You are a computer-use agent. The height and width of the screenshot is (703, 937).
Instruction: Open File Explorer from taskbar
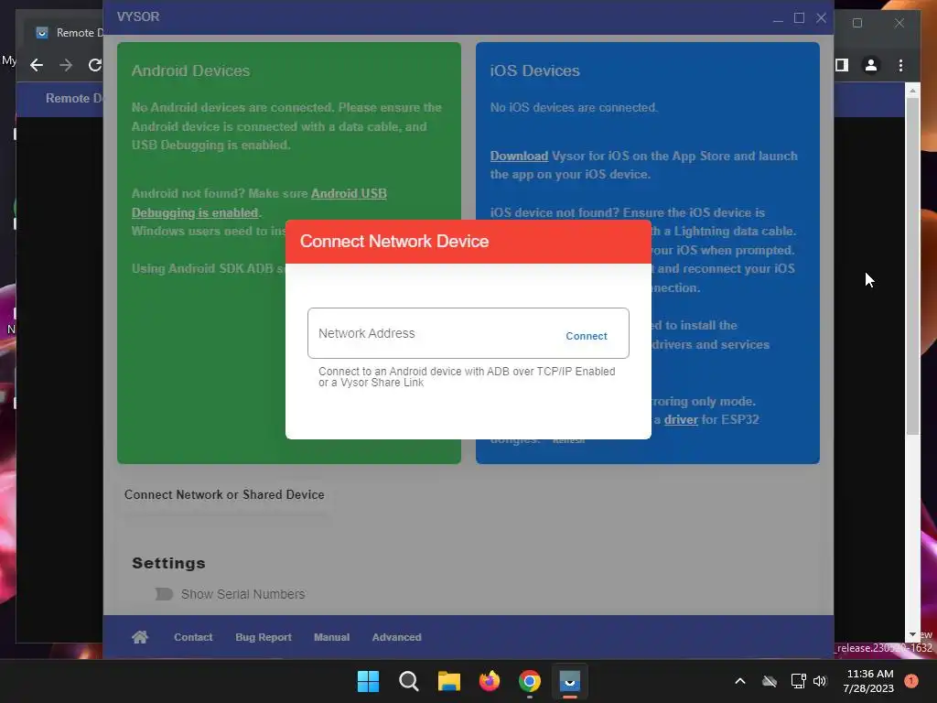(448, 681)
